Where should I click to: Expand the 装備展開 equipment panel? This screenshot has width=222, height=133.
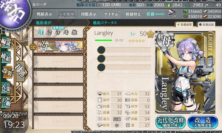184,24
